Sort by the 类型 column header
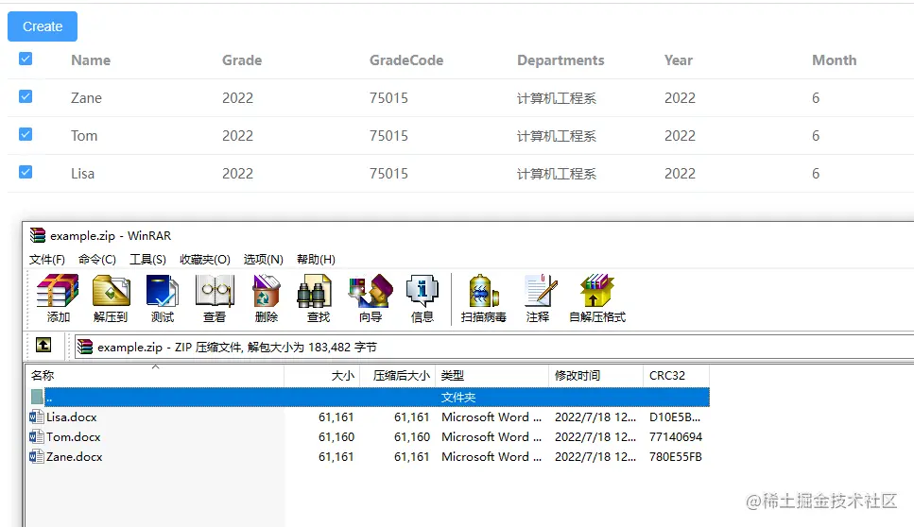Screen dimensions: 914x527 (492, 376)
